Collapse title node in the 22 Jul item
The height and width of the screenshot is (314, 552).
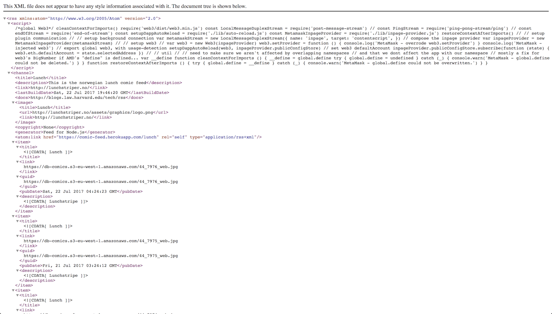[18, 147]
